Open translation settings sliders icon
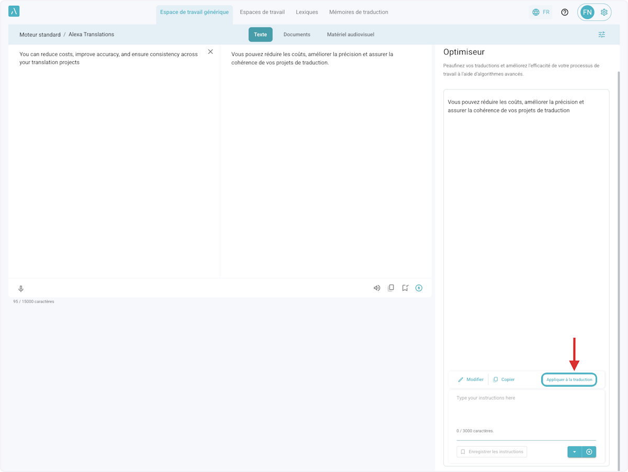The height and width of the screenshot is (472, 628). 602,35
